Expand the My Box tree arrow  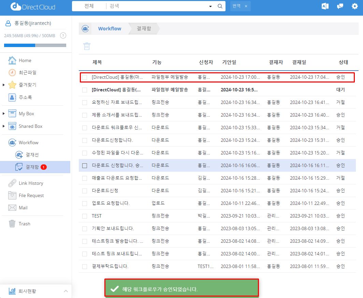[4, 114]
